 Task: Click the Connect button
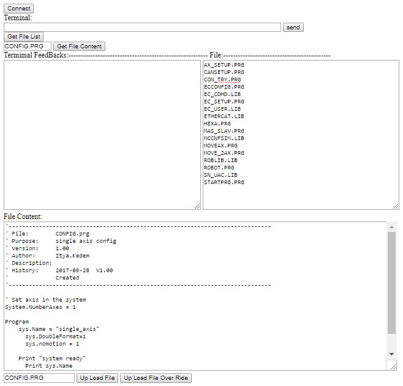(18, 9)
